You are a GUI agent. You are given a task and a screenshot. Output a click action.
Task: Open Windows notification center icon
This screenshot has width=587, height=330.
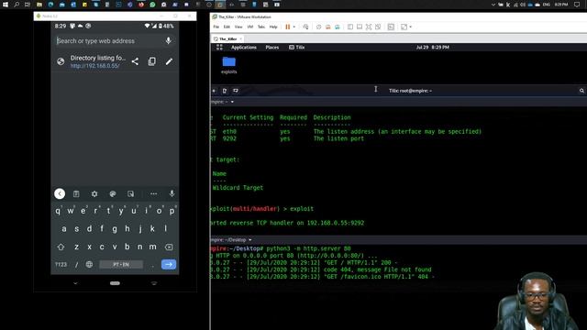click(577, 5)
